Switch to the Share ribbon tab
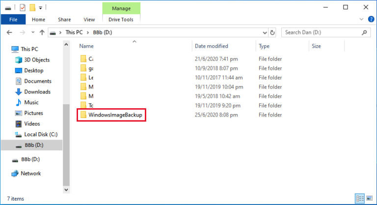The image size is (377, 205). [x=64, y=20]
